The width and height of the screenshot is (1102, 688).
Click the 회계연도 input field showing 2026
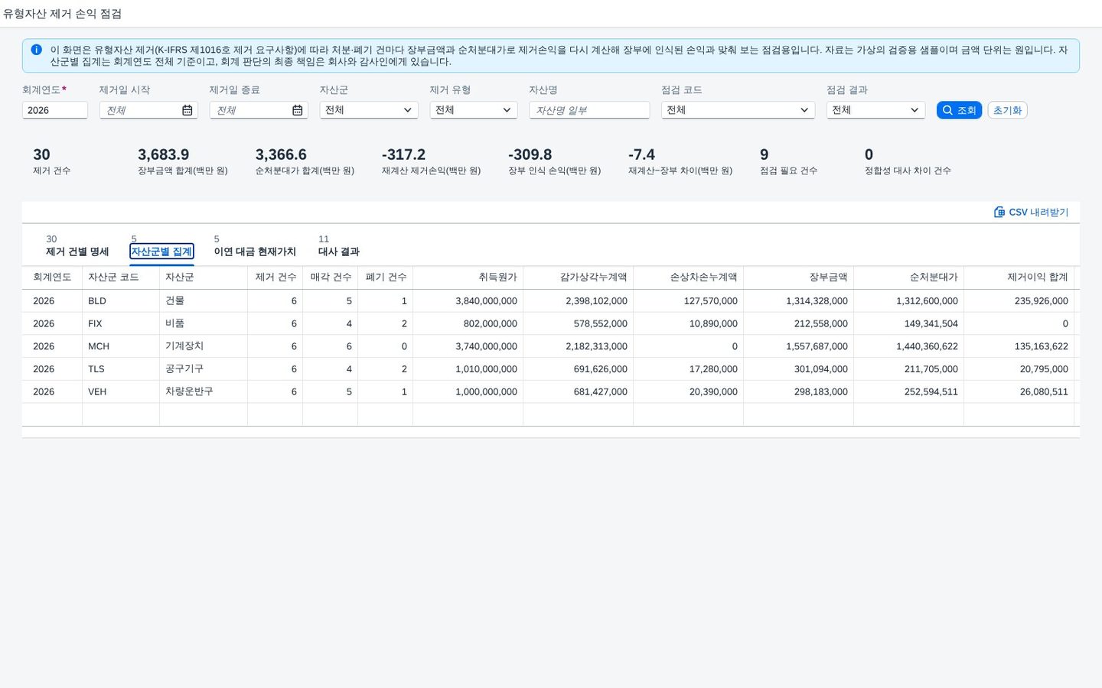tap(55, 110)
